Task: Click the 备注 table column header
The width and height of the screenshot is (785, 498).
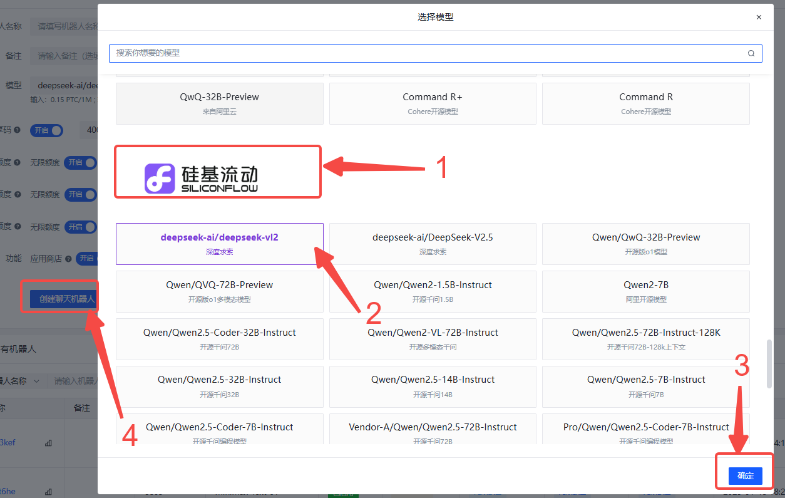Action: (x=82, y=408)
